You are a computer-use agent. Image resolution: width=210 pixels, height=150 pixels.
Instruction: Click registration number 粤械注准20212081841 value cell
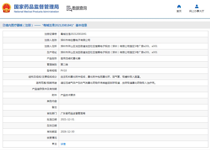[133, 34]
